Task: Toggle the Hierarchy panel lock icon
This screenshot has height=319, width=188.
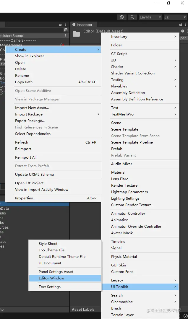Action: (x=60, y=24)
